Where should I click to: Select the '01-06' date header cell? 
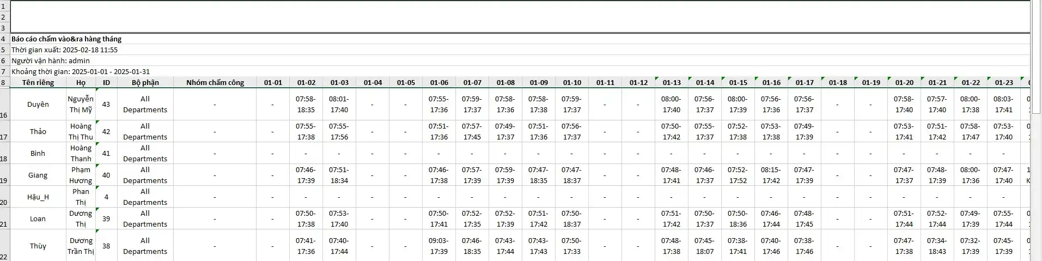[x=439, y=82]
